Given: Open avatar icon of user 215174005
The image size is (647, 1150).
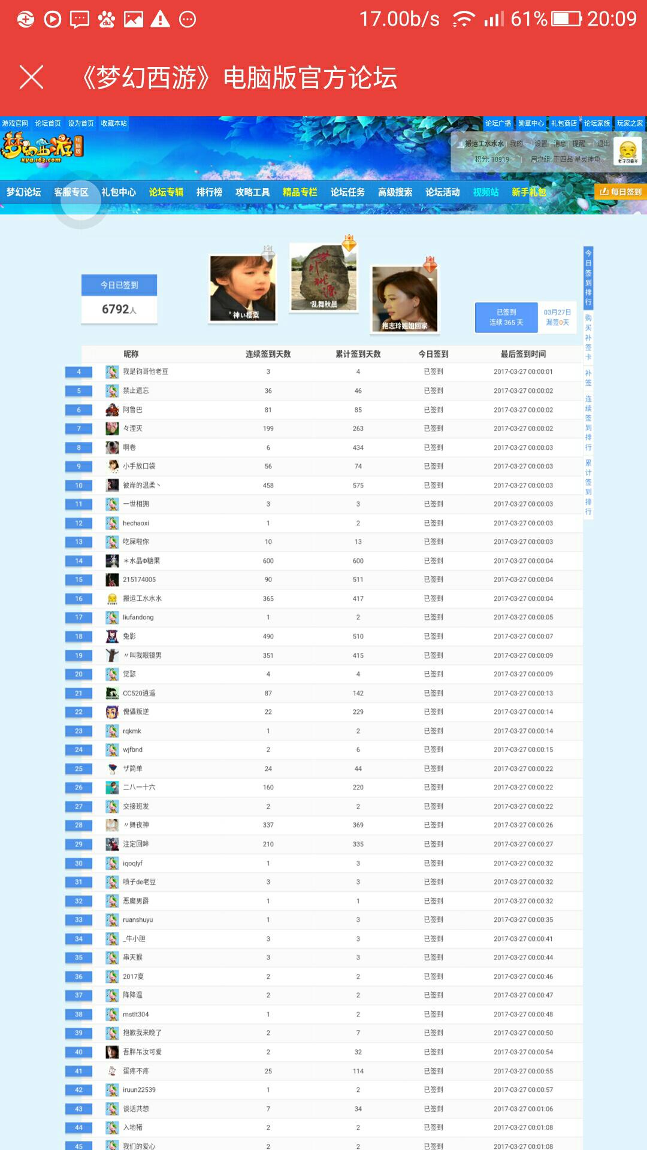Looking at the screenshot, I should point(112,579).
